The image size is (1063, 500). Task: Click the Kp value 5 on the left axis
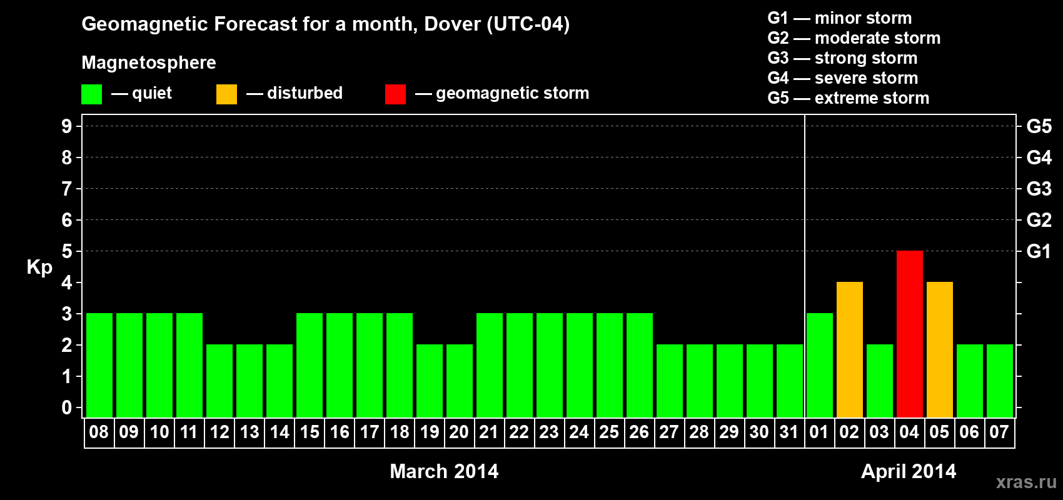coord(67,251)
